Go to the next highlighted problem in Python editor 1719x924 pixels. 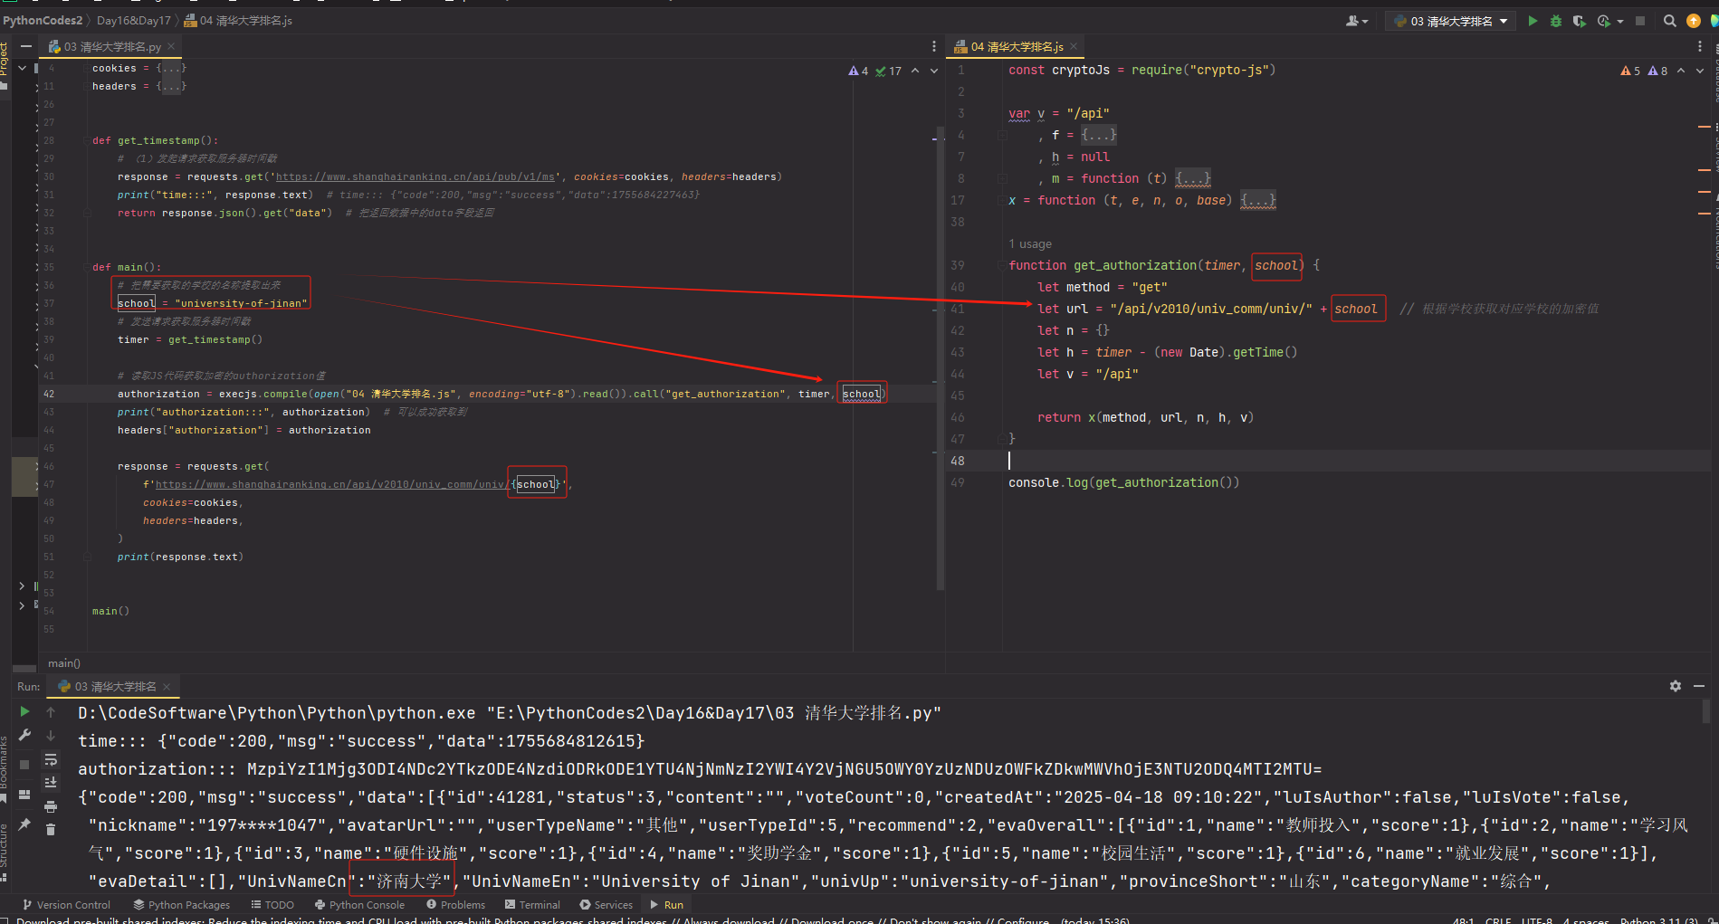click(934, 71)
